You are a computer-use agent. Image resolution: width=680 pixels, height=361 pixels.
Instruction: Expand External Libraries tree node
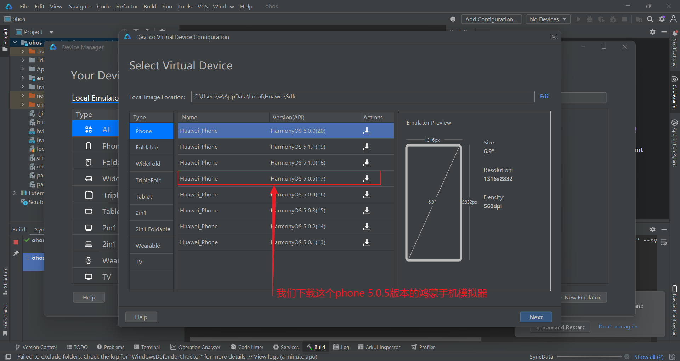15,193
